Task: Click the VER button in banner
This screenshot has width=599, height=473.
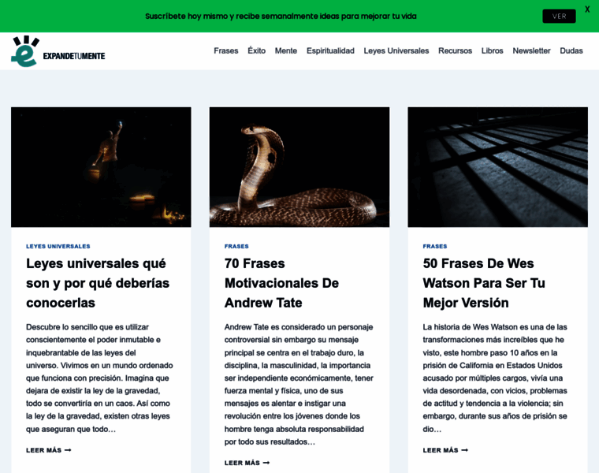Action: point(559,16)
